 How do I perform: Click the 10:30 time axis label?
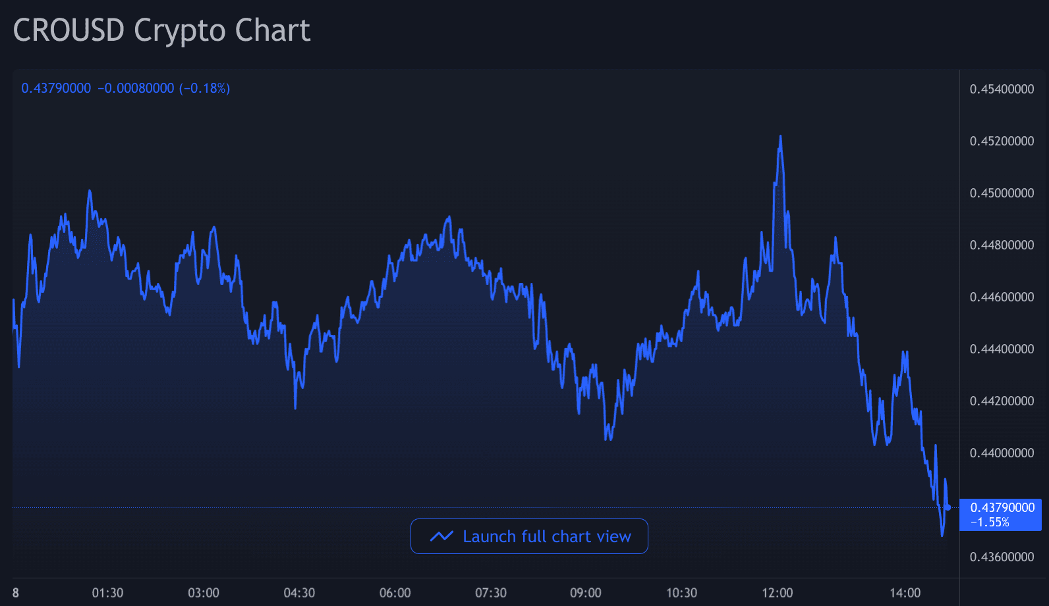[681, 593]
